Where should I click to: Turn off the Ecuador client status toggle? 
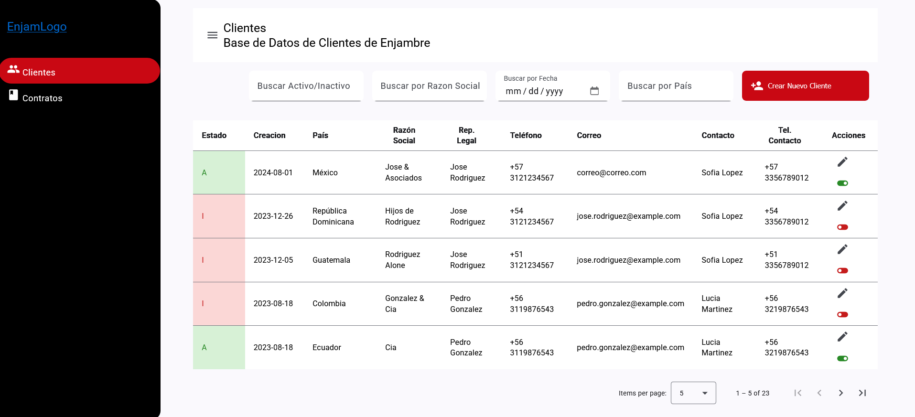click(x=842, y=359)
